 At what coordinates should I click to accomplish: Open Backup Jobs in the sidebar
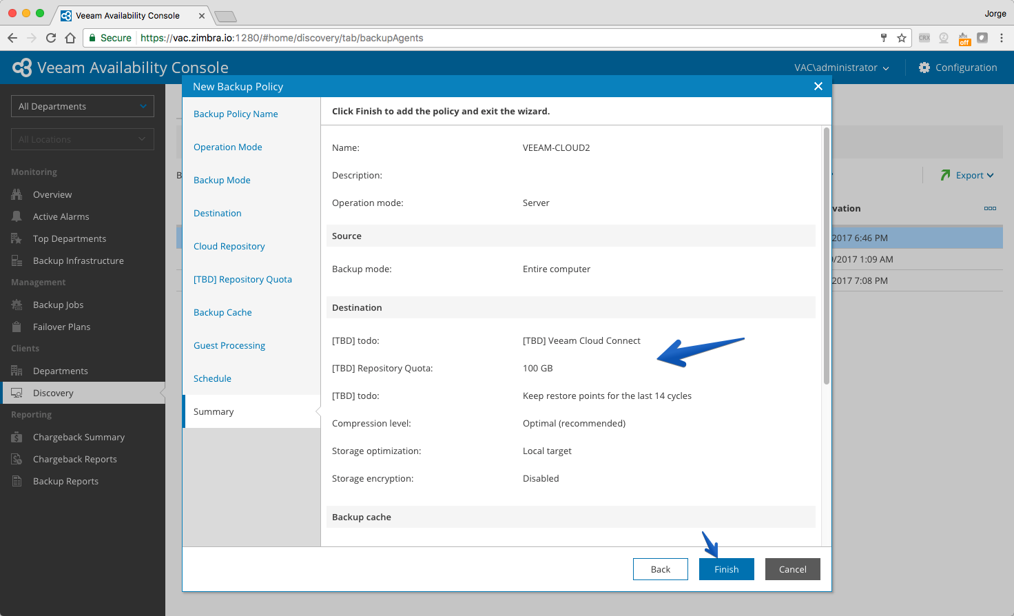58,305
